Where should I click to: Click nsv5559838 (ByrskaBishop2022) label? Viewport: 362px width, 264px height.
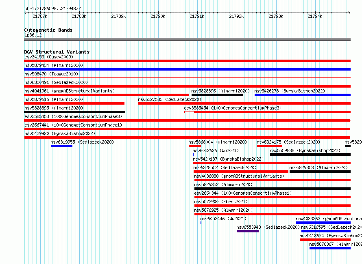pyautogui.click(x=305, y=150)
